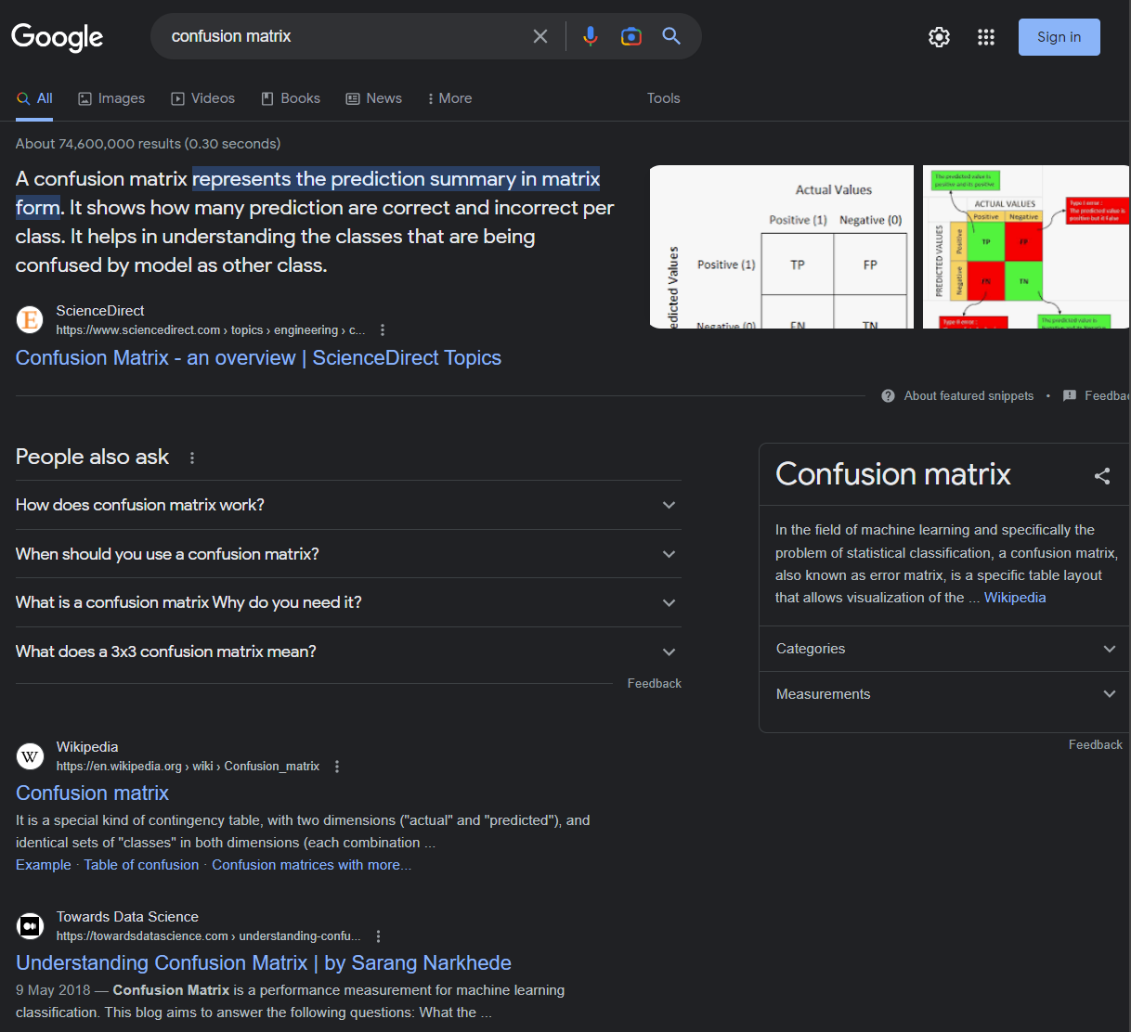1131x1032 pixels.
Task: Click the Actual Values confusion matrix thumbnail
Action: coord(782,247)
